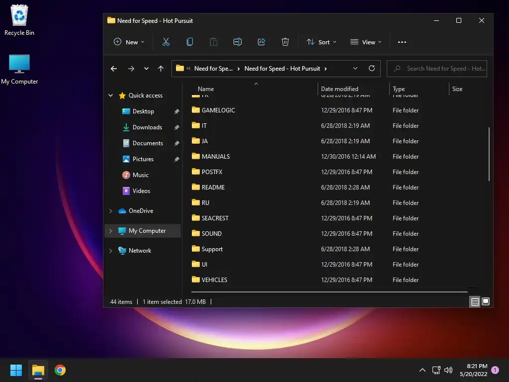Open clock and date on taskbar
This screenshot has height=382, width=509.
click(x=474, y=370)
